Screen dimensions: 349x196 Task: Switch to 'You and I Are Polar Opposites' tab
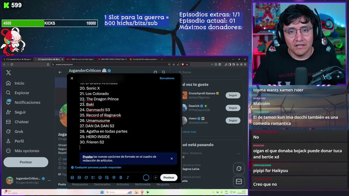point(80,59)
